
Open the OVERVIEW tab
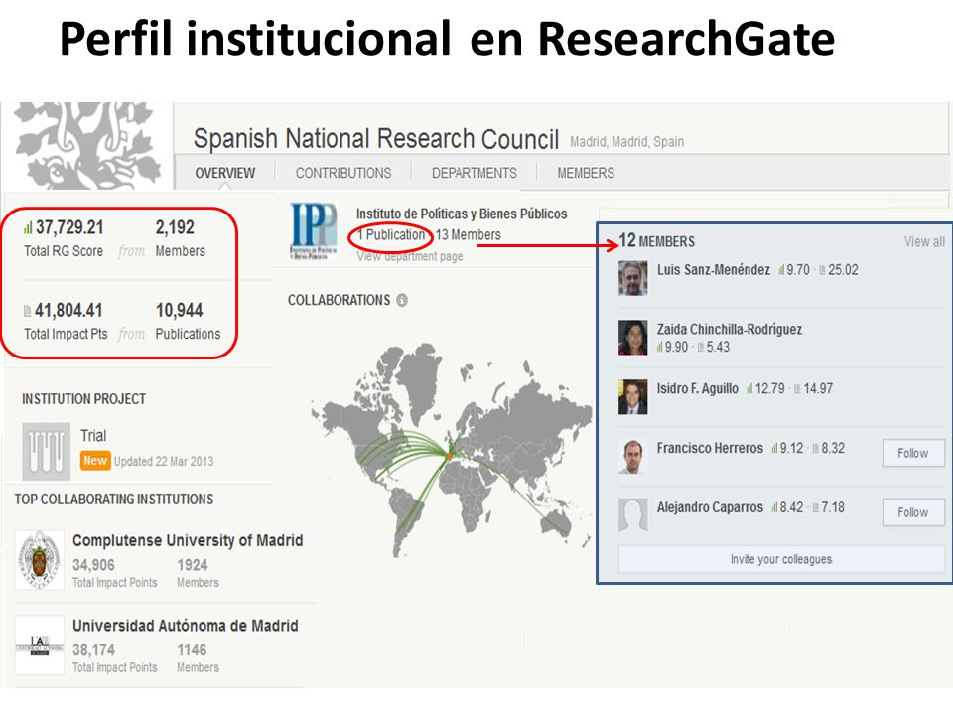(225, 173)
